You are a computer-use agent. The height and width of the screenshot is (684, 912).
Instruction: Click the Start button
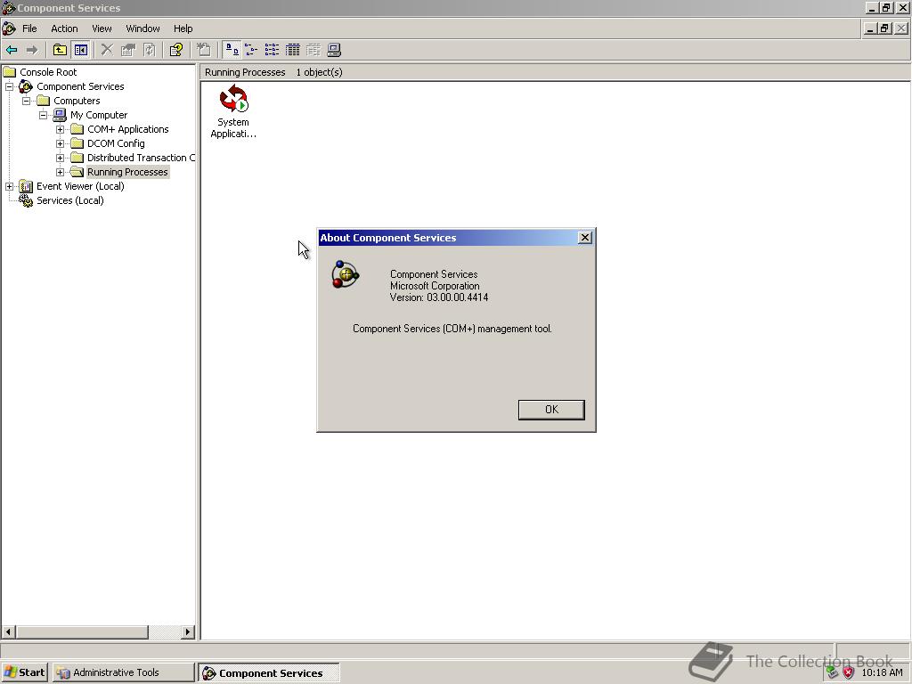(x=24, y=672)
